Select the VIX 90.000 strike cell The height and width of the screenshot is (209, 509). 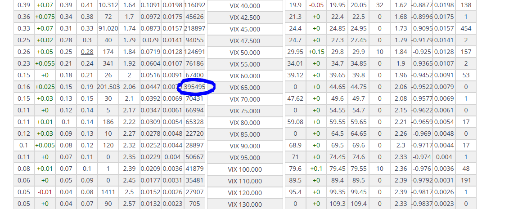(x=245, y=146)
